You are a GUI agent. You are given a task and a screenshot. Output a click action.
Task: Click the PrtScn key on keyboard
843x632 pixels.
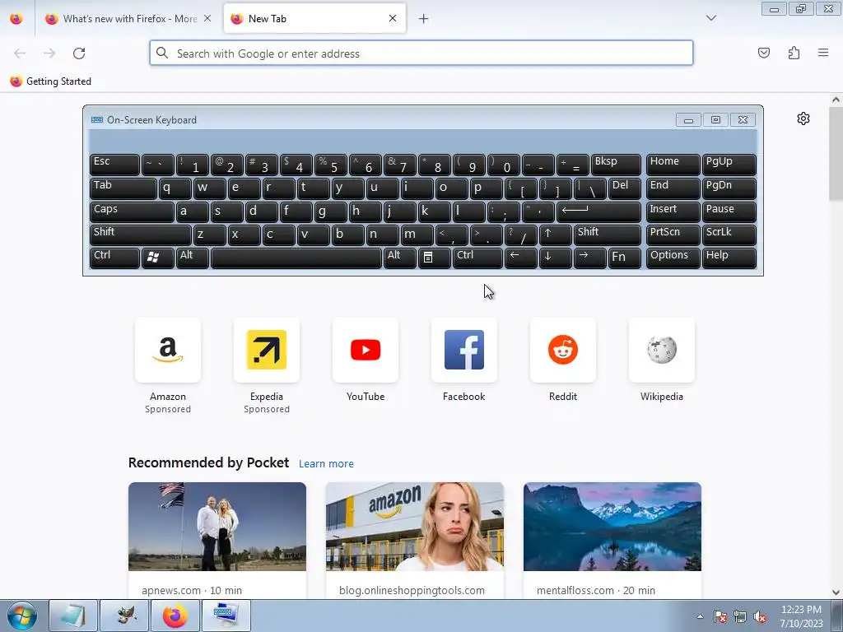tap(673, 235)
